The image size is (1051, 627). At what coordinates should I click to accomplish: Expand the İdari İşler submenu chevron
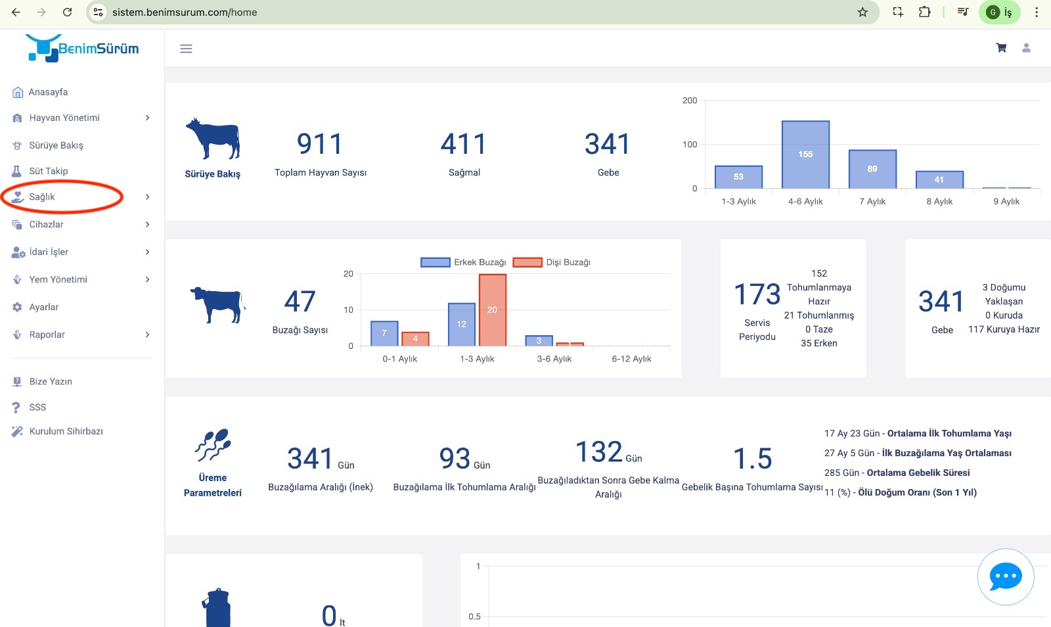148,252
